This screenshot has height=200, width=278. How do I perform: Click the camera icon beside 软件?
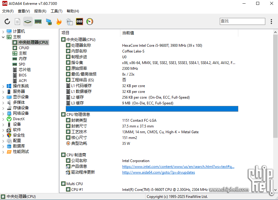(x=9, y=130)
